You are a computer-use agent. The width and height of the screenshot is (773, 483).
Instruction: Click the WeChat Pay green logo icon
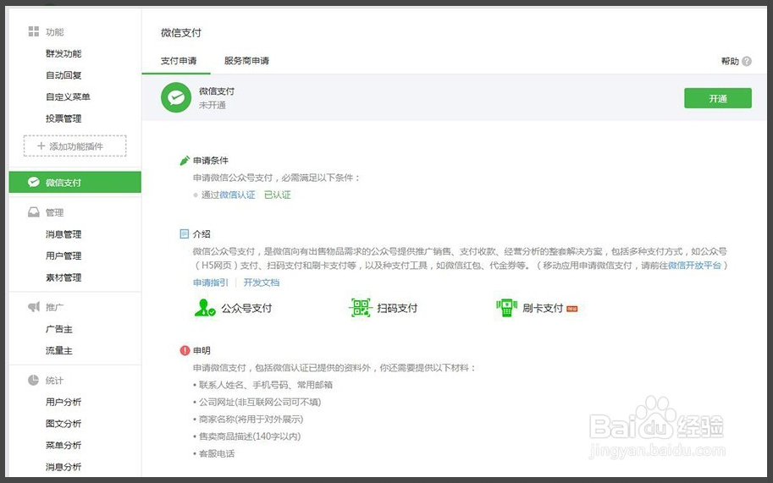point(176,98)
